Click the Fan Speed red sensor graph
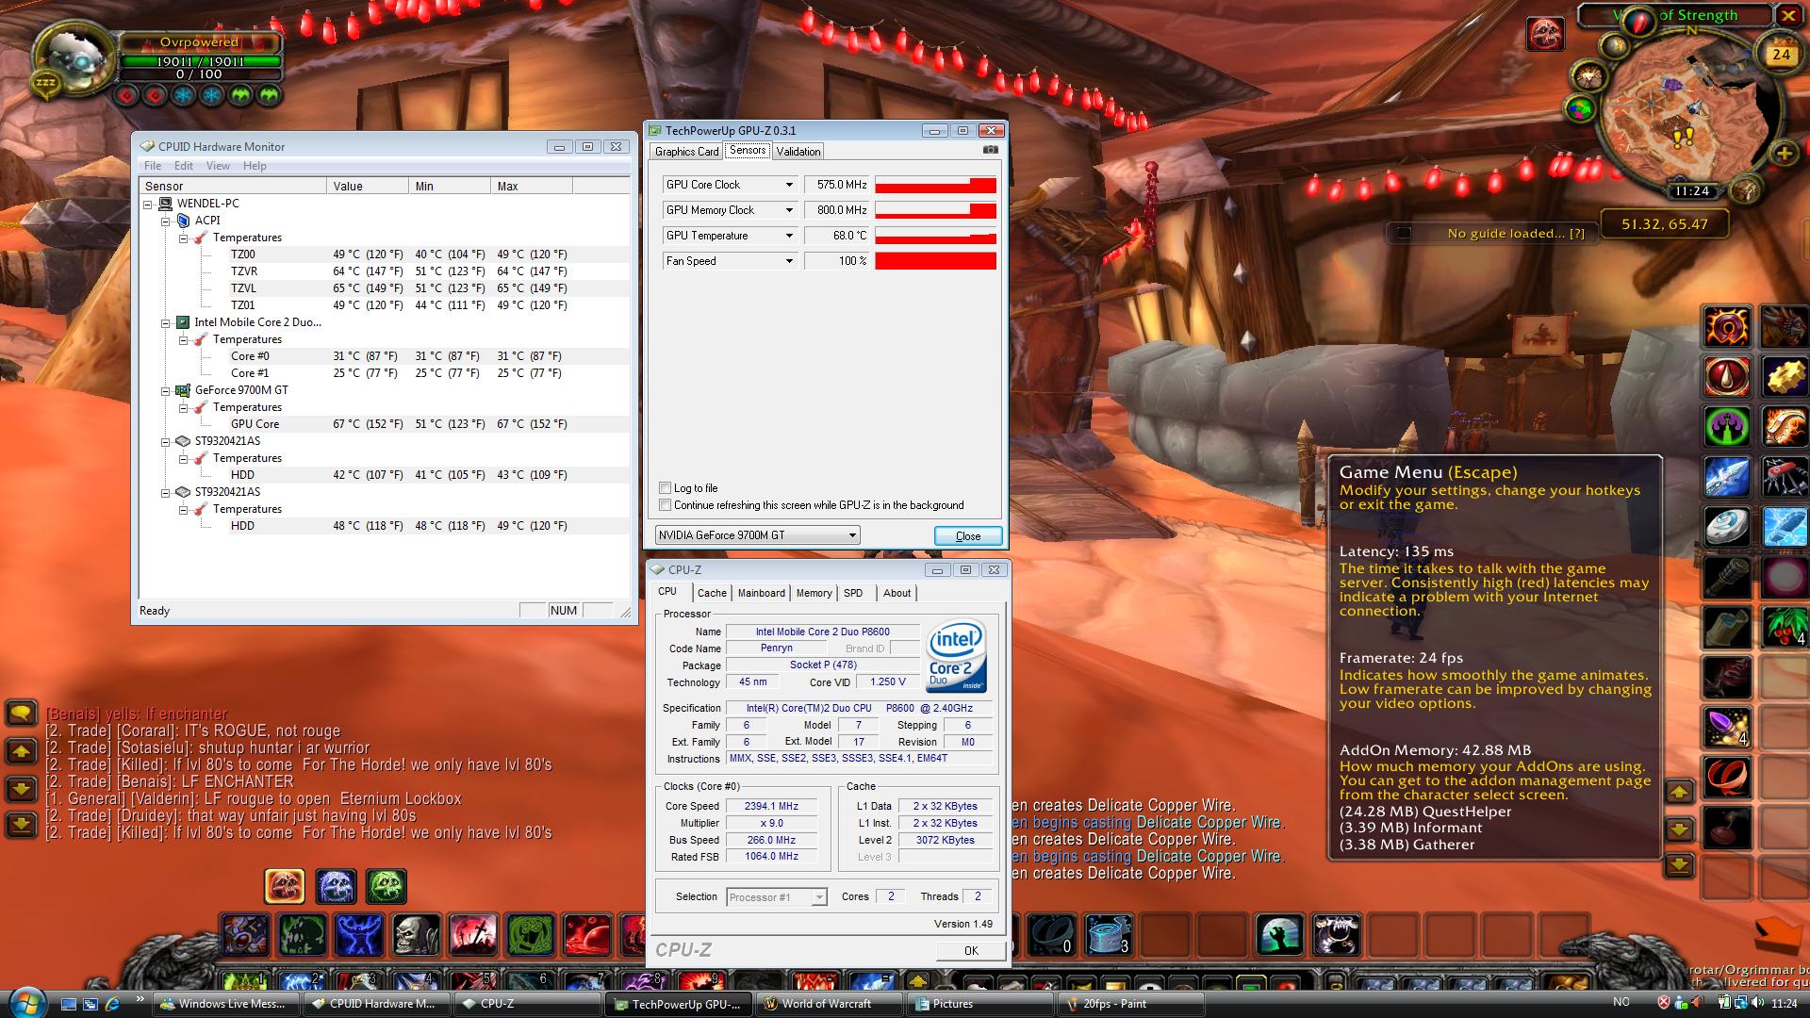Screen dimensions: 1810x1018 tap(935, 261)
